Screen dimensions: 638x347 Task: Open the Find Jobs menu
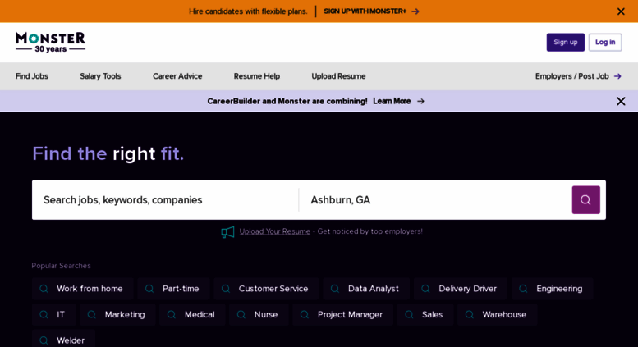tap(32, 76)
